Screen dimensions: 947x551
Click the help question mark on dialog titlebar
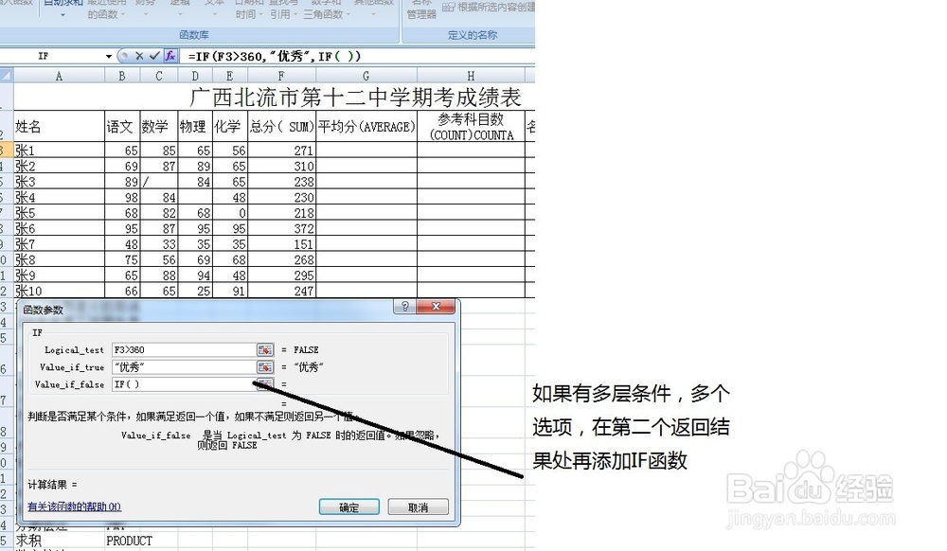406,306
